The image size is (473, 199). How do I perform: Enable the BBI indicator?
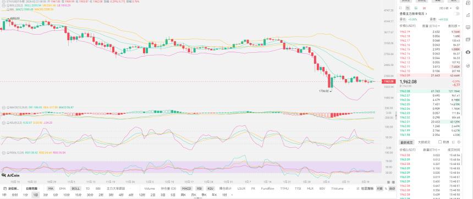[x=98, y=189]
